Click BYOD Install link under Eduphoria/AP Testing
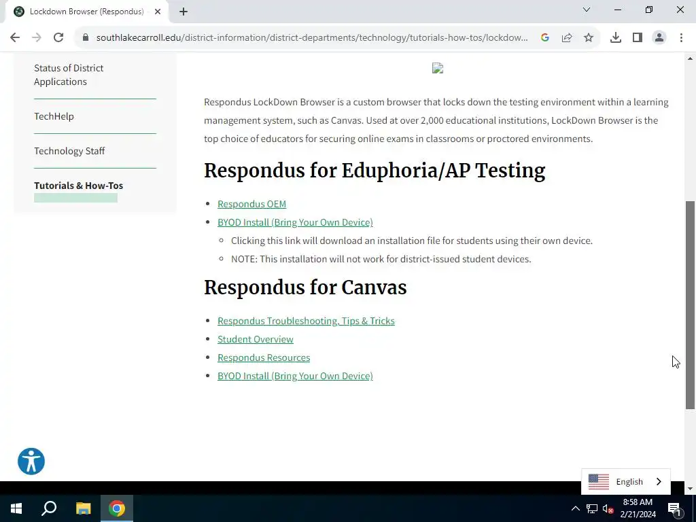Viewport: 696px width, 522px height. point(295,222)
